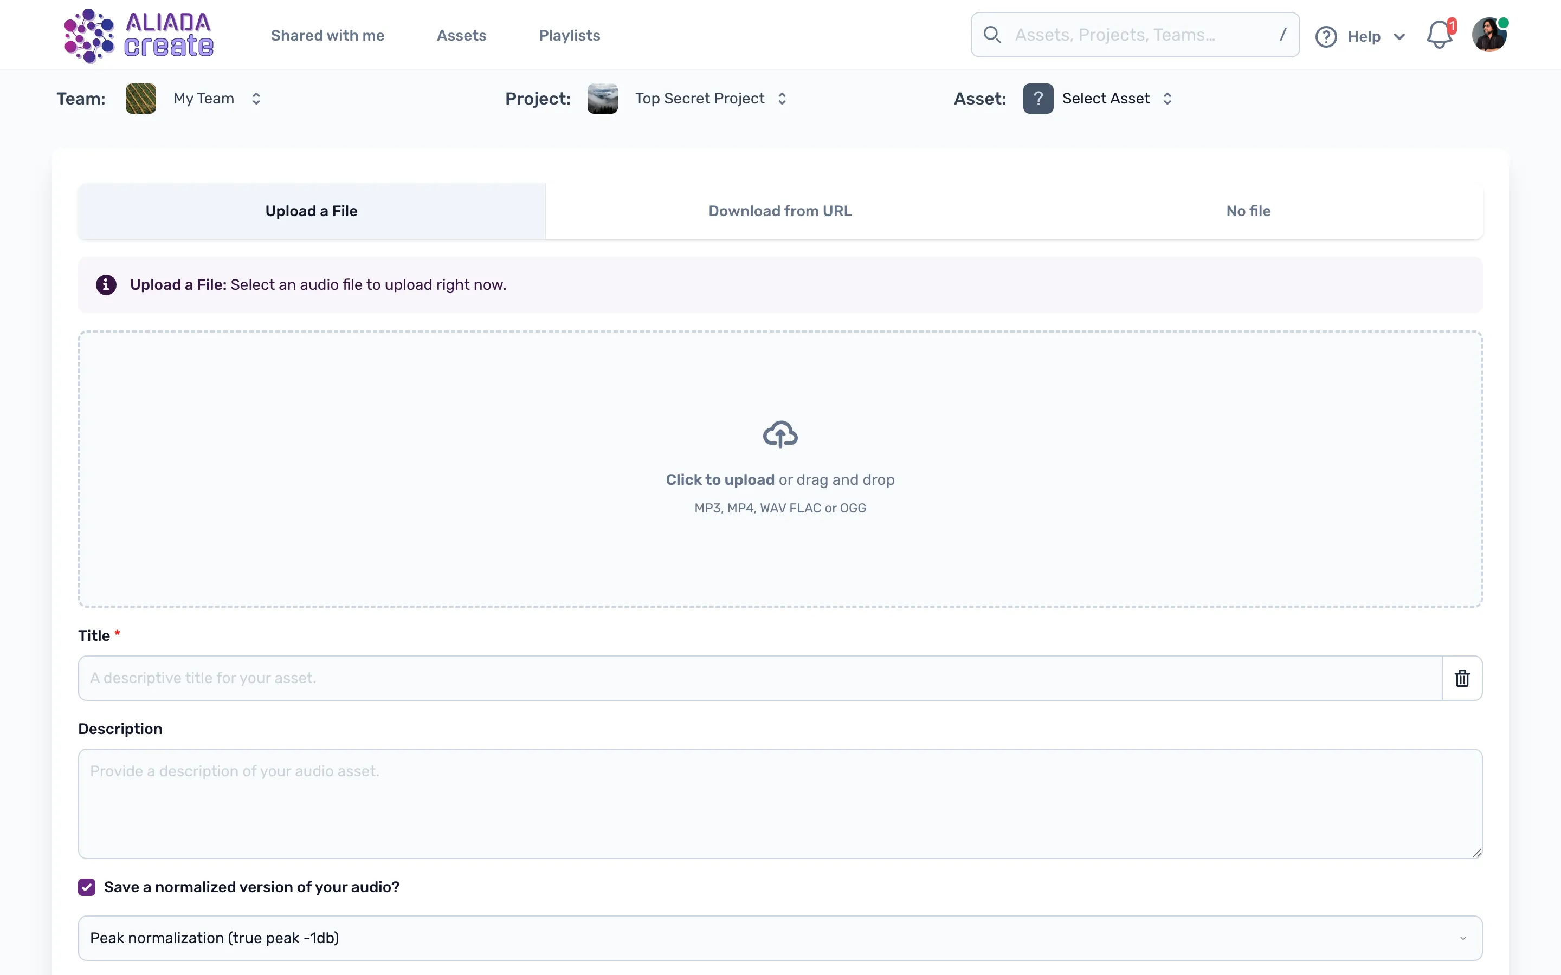Clear the title using the trash icon
The image size is (1561, 975).
click(x=1461, y=678)
